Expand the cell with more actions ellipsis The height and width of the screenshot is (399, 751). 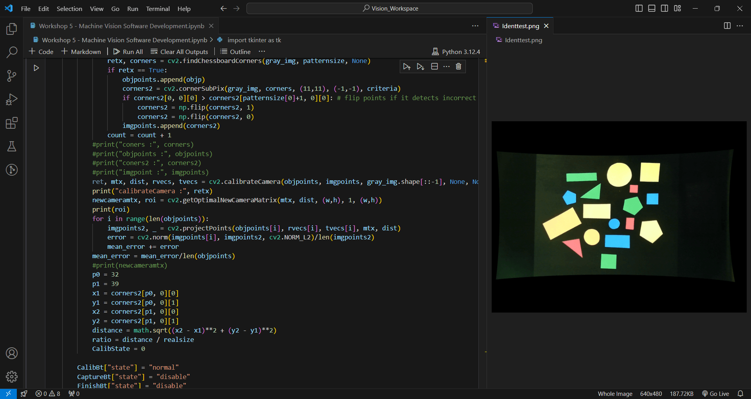click(x=447, y=66)
